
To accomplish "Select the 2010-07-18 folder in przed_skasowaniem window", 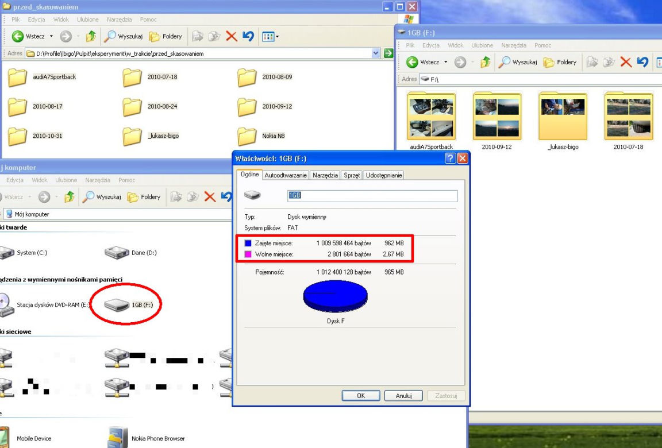I will click(x=150, y=77).
